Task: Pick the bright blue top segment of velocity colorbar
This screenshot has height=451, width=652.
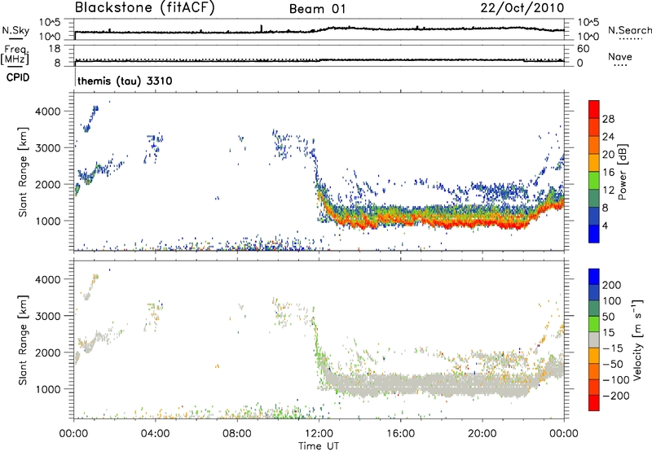Action: pyautogui.click(x=594, y=277)
